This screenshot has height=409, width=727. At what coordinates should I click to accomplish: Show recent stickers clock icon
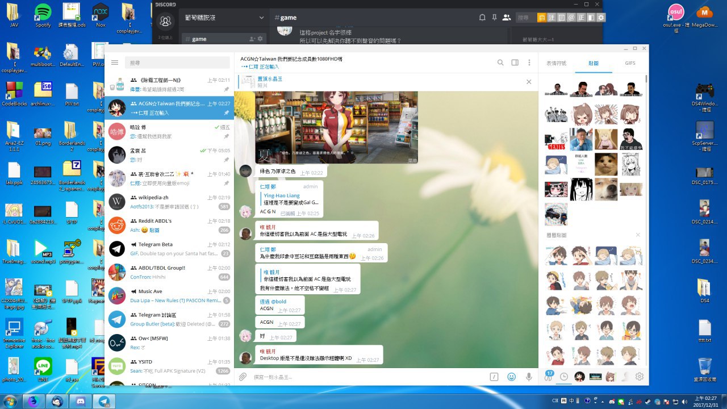pyautogui.click(x=564, y=376)
